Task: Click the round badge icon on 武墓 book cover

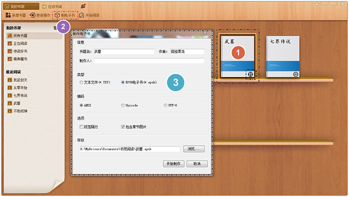Action: coord(250,74)
